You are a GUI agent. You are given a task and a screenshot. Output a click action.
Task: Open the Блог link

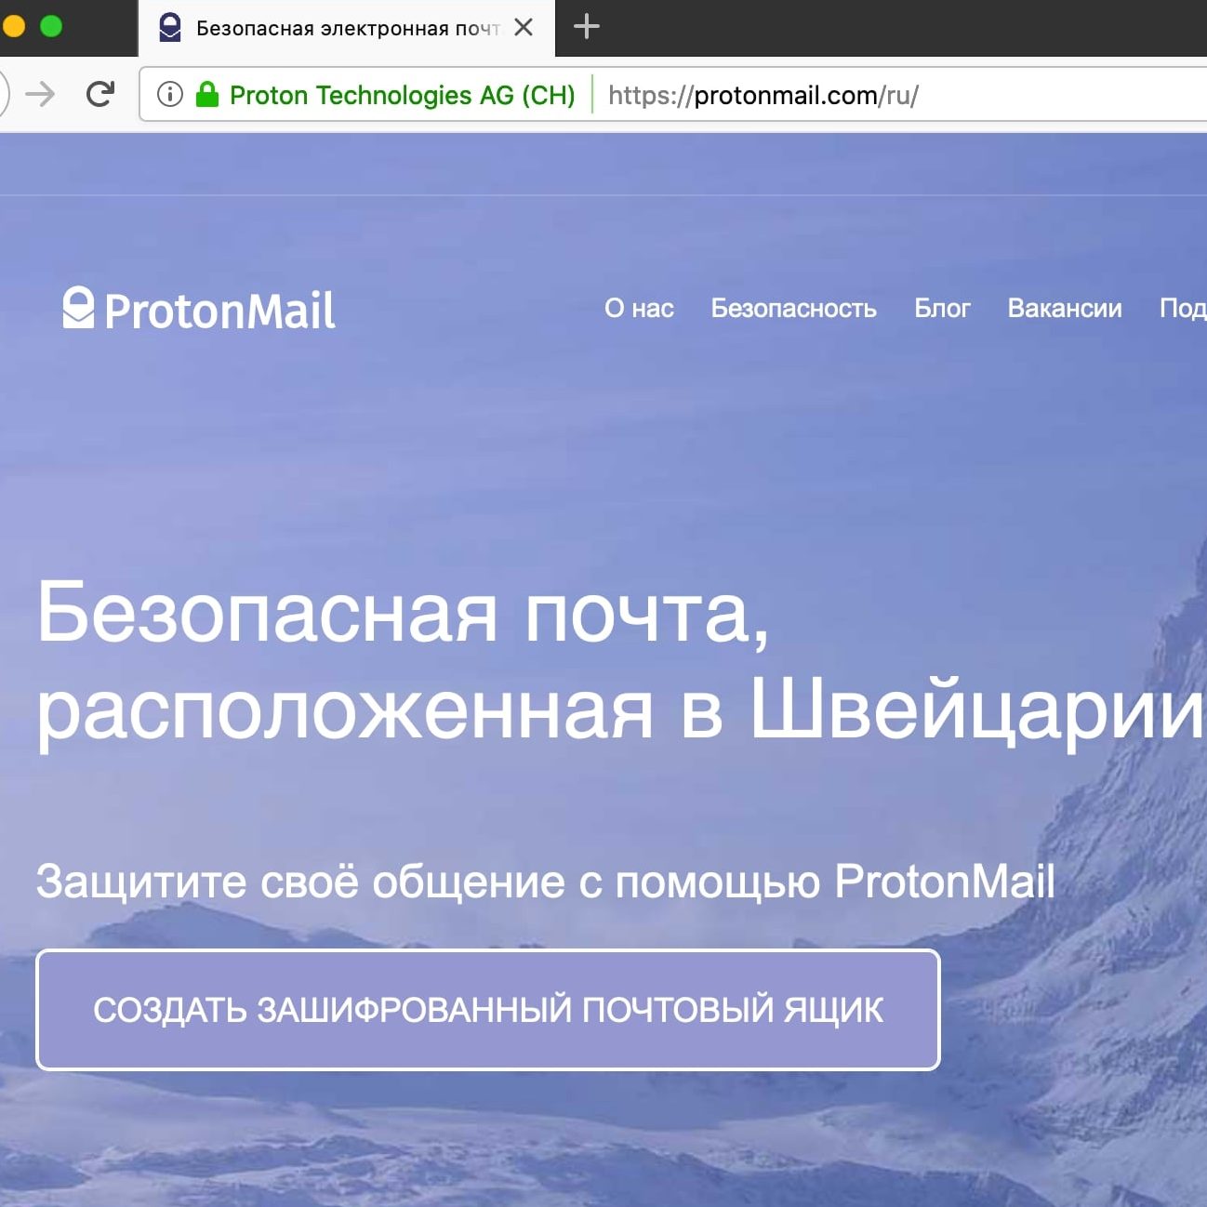click(942, 309)
